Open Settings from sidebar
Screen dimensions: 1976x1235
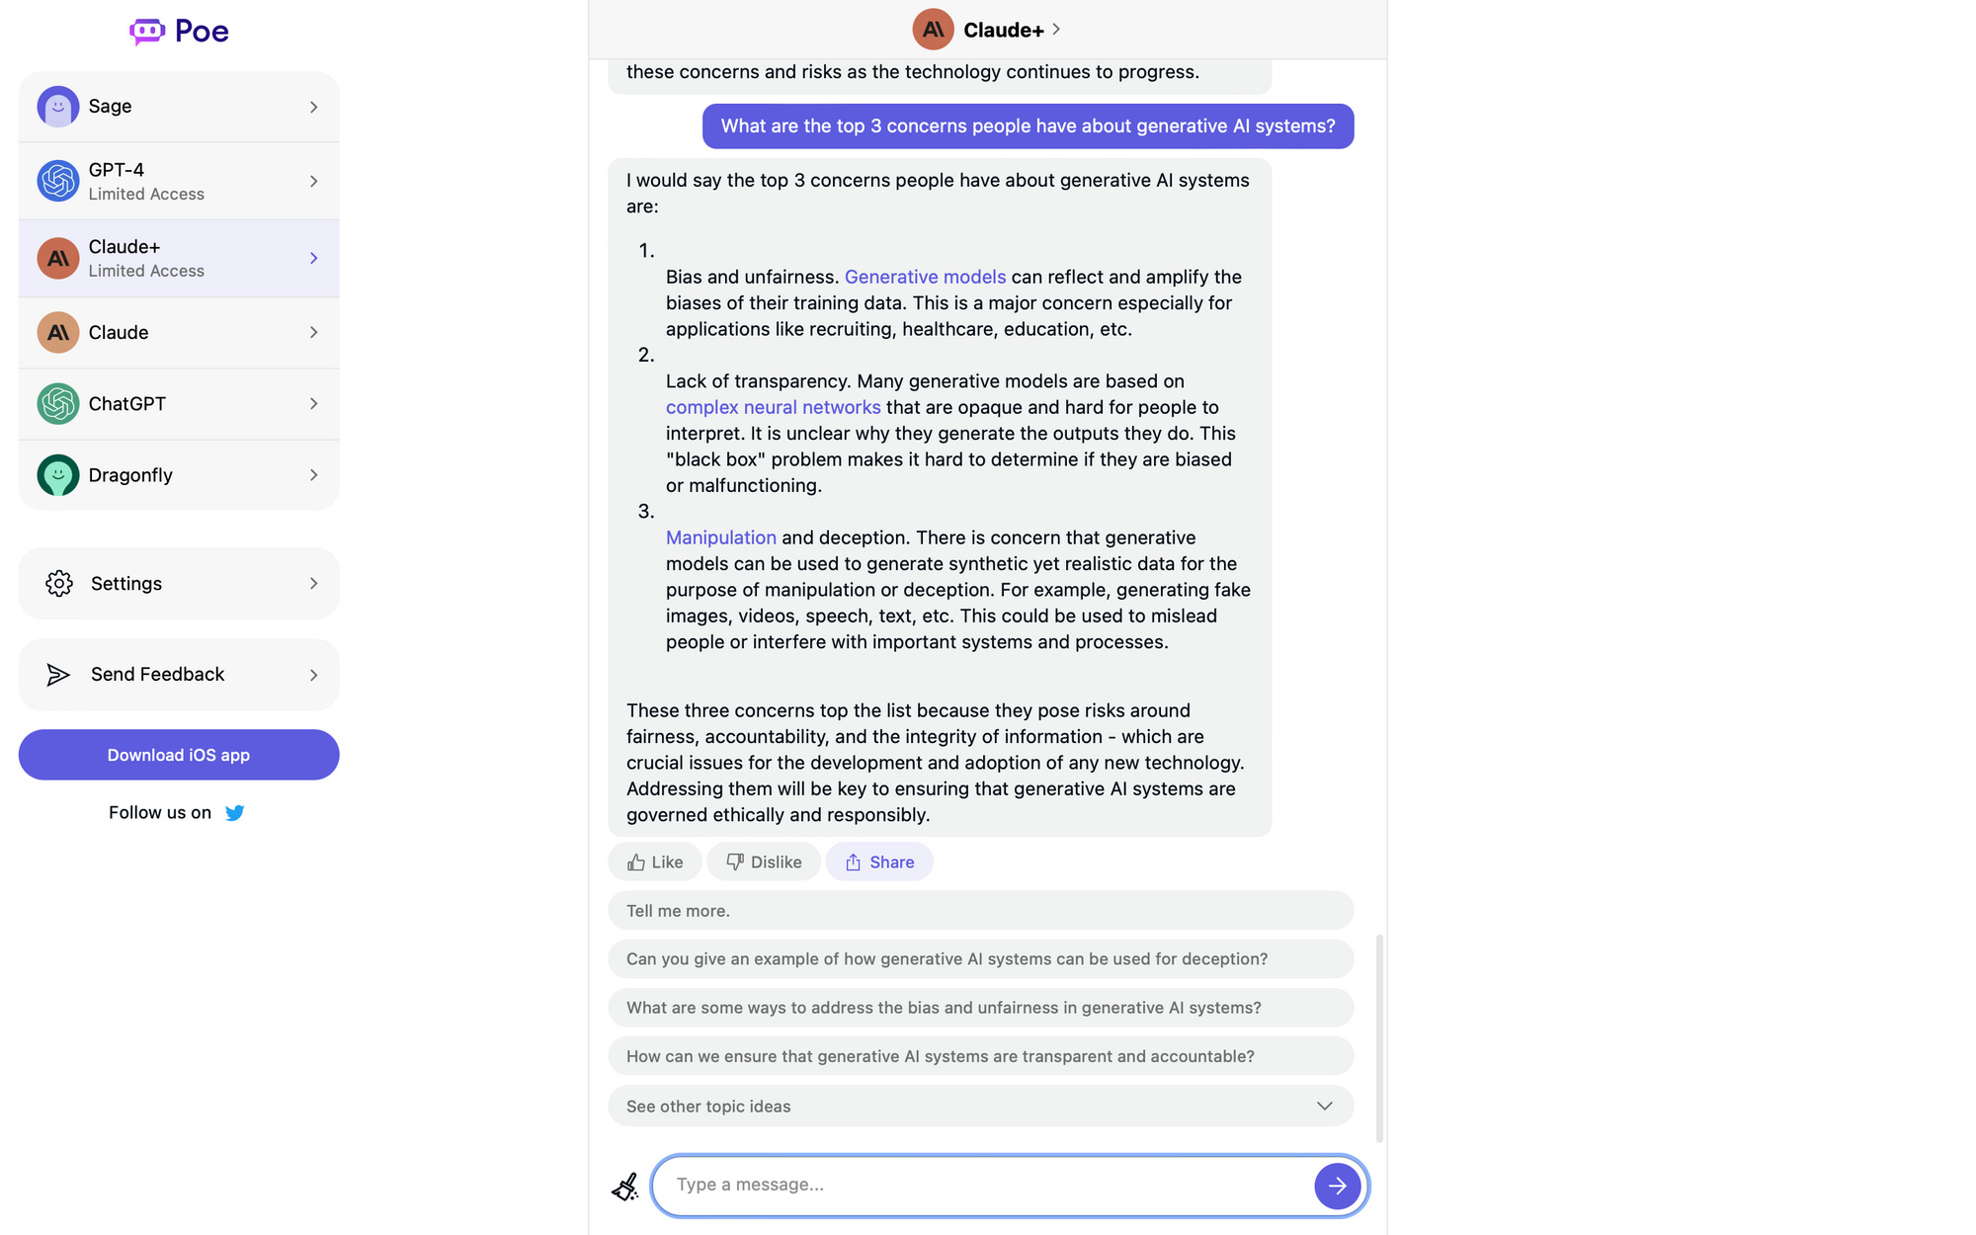click(179, 583)
